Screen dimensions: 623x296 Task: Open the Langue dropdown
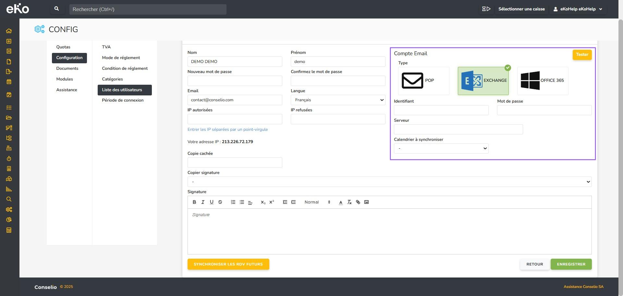(x=338, y=100)
